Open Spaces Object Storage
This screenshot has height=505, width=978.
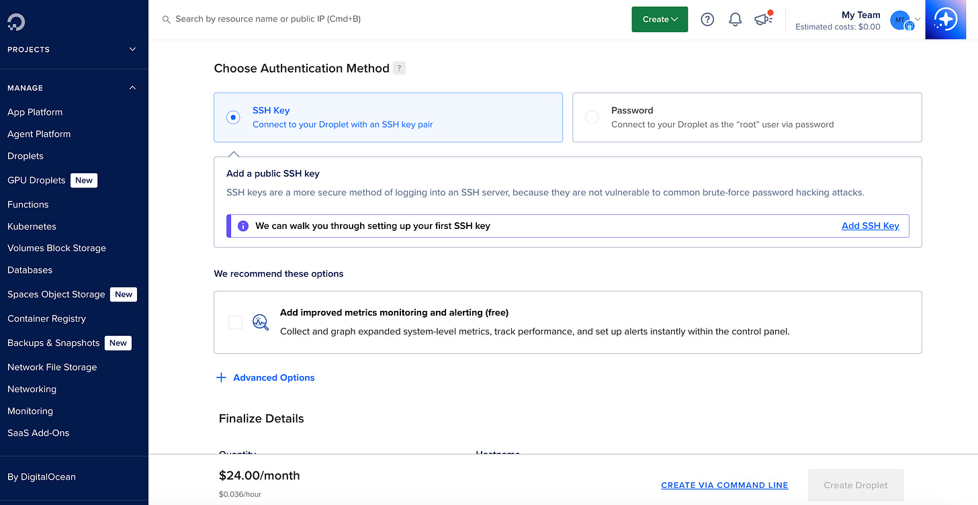pyautogui.click(x=56, y=294)
